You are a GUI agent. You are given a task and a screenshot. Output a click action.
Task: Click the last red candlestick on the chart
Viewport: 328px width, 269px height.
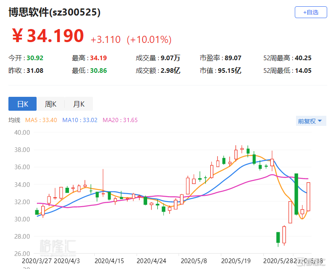point(308,197)
